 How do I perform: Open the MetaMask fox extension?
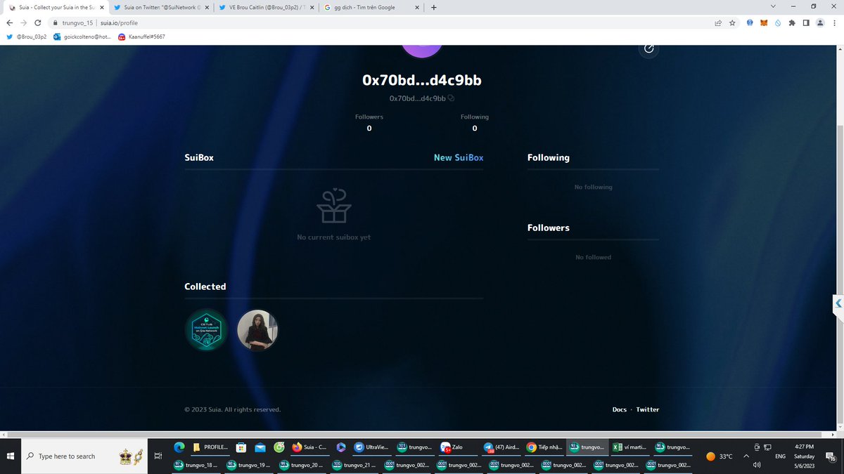click(x=764, y=22)
